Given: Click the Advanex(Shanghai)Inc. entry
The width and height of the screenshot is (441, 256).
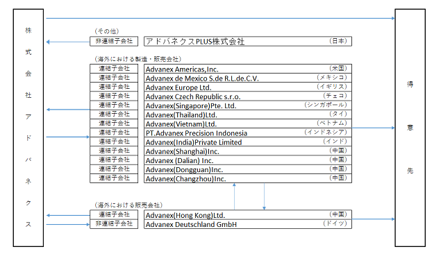Looking at the screenshot, I should [x=248, y=151].
